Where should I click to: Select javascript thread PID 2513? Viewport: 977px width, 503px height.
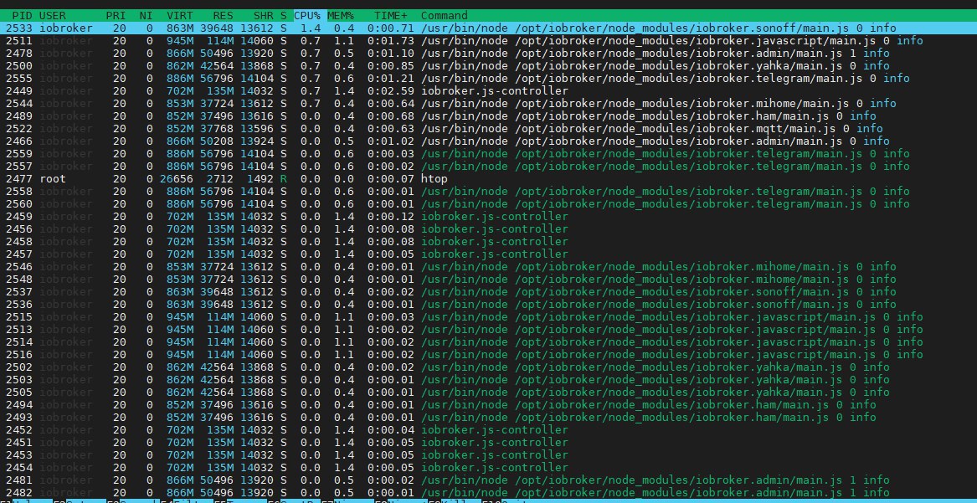tap(489, 329)
